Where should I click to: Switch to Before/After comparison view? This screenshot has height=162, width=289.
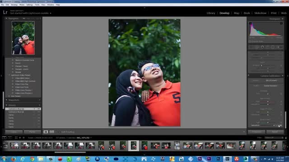click(x=52, y=132)
